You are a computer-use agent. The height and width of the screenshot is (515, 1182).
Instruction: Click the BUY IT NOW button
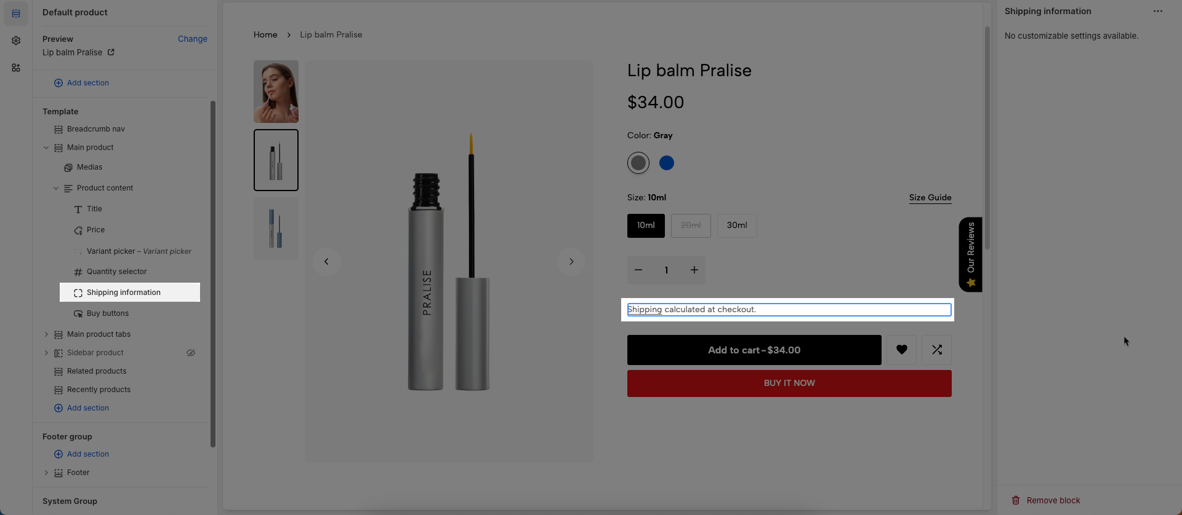(x=789, y=383)
